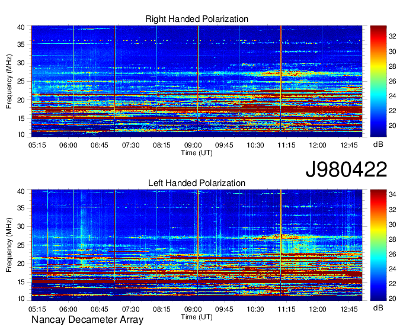Viewport: 403px width, 327px height.
Task: Click the '40' frequency tick of the bottom plot
Action: coord(21,191)
